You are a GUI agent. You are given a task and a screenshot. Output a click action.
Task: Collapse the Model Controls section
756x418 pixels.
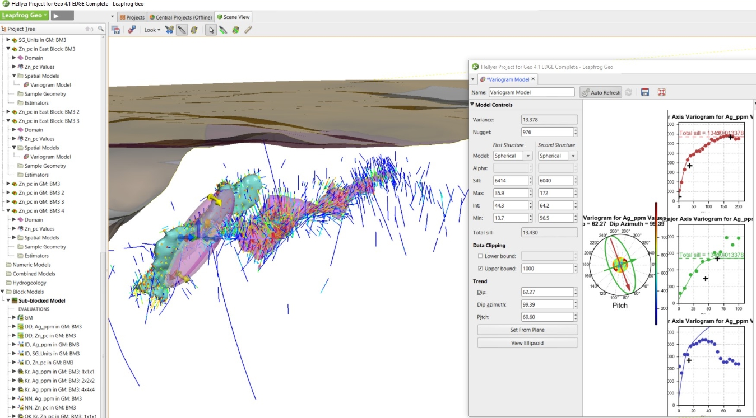point(472,105)
